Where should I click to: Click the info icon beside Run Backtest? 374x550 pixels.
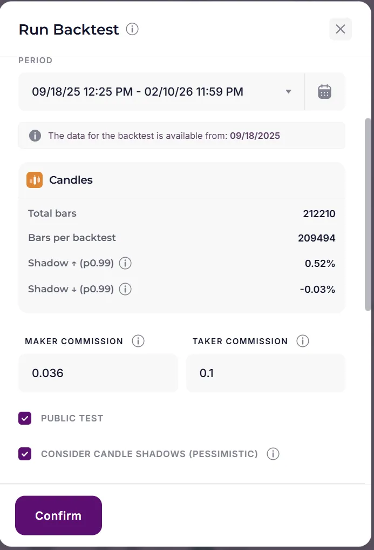[131, 30]
